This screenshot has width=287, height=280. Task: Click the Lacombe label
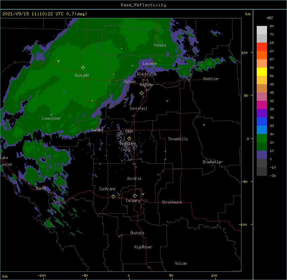(x=150, y=64)
